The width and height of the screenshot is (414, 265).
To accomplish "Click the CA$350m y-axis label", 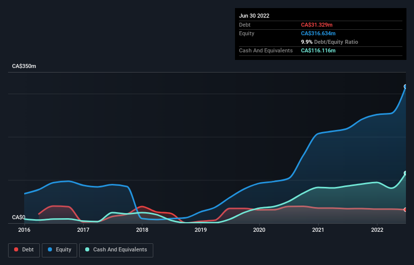I will (24, 66).
